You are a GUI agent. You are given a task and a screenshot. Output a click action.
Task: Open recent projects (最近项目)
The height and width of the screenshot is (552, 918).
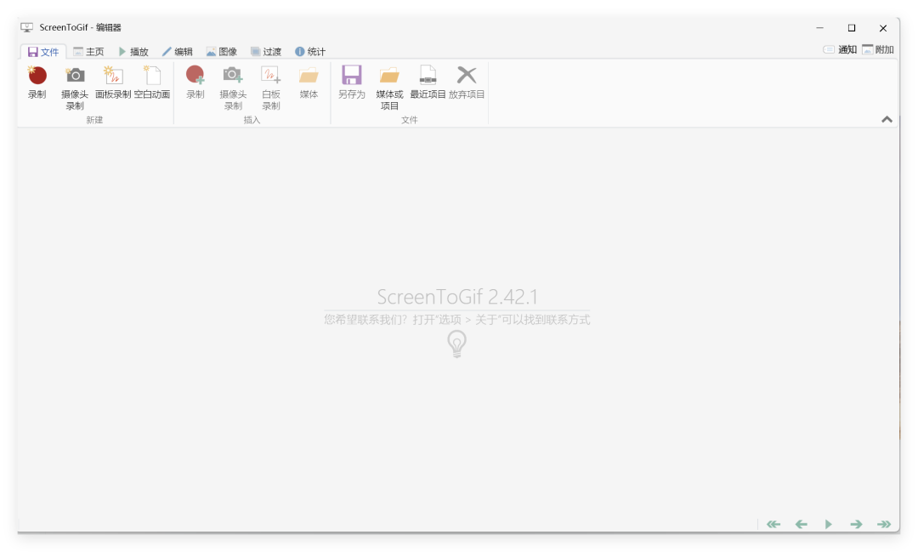pos(428,83)
